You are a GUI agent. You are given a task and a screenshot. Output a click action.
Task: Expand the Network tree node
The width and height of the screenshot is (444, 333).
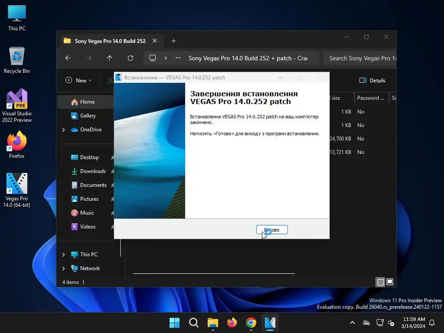click(63, 268)
